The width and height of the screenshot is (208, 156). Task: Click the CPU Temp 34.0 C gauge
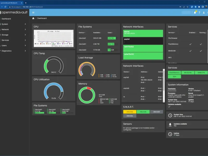point(54,65)
